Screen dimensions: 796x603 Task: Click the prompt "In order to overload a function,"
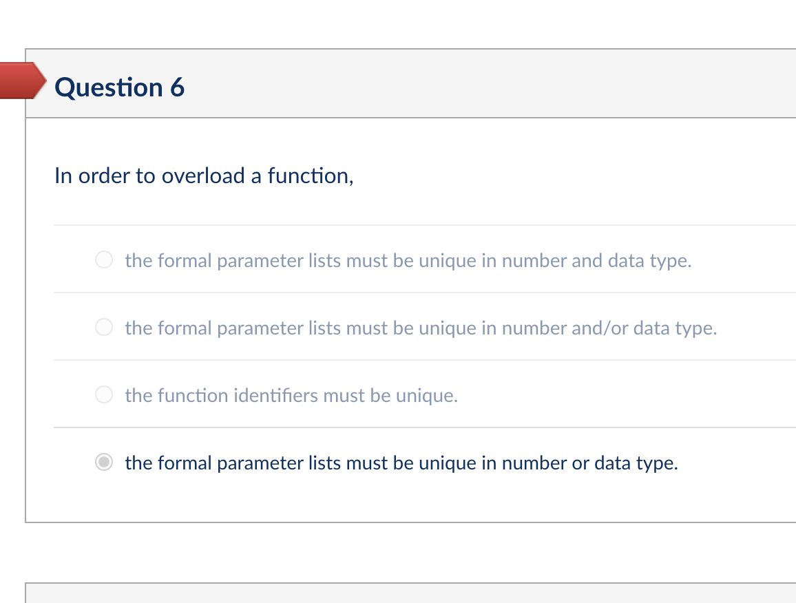tap(204, 176)
